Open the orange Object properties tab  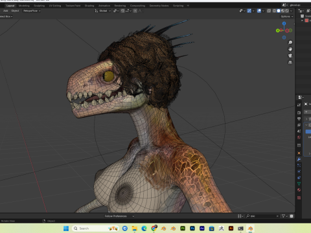[x=299, y=153]
